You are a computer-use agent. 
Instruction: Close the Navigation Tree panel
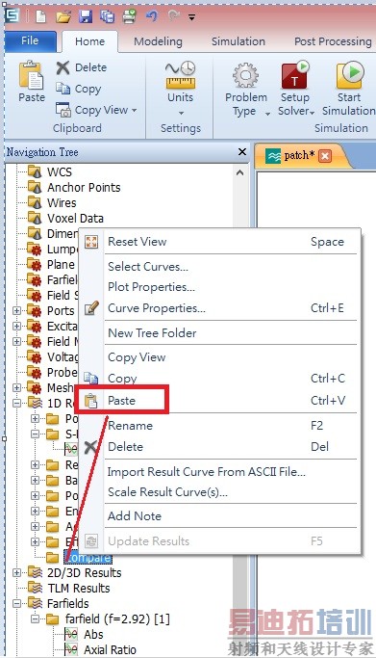click(242, 152)
